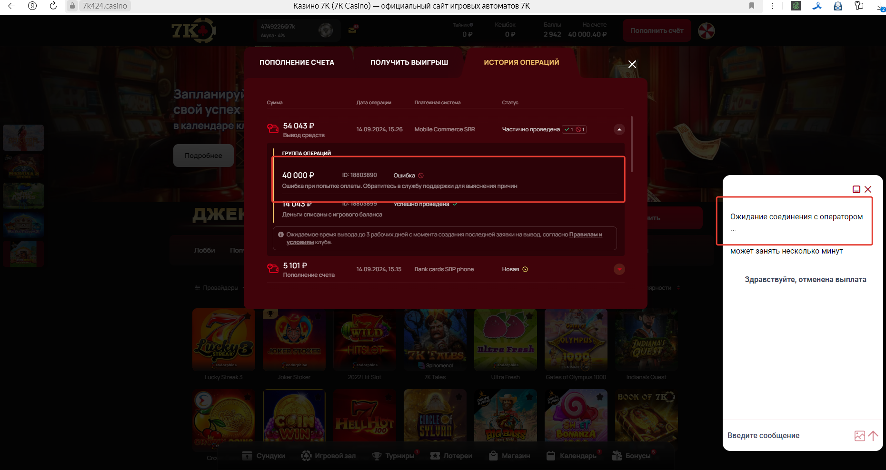This screenshot has width=886, height=470.
Task: Open the wheel of fortune icon
Action: tap(707, 31)
